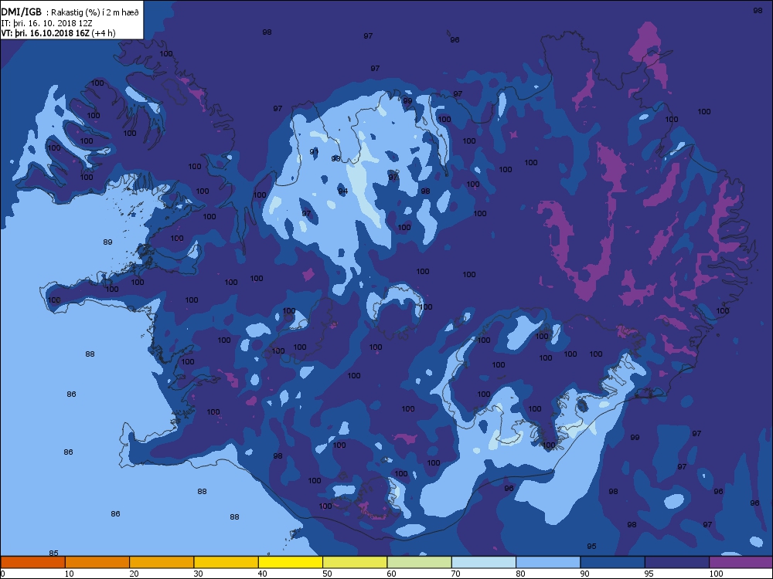Click the dark indigo 95–100 legend swatch
The image size is (773, 579).
(x=677, y=562)
